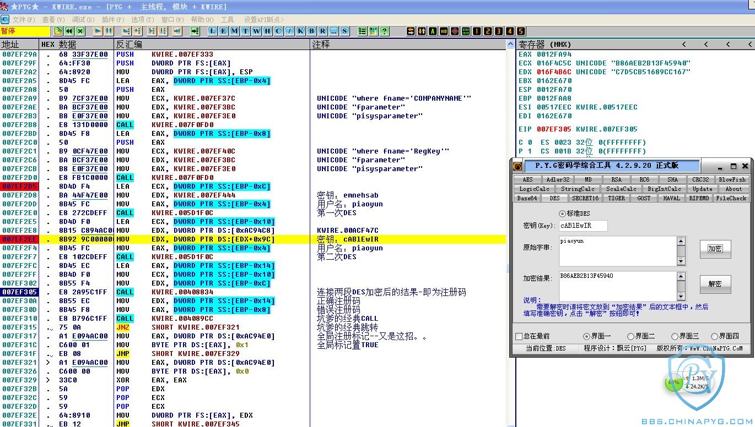Open Handles window via H icon
The height and width of the screenshot is (427, 755).
coord(268,31)
